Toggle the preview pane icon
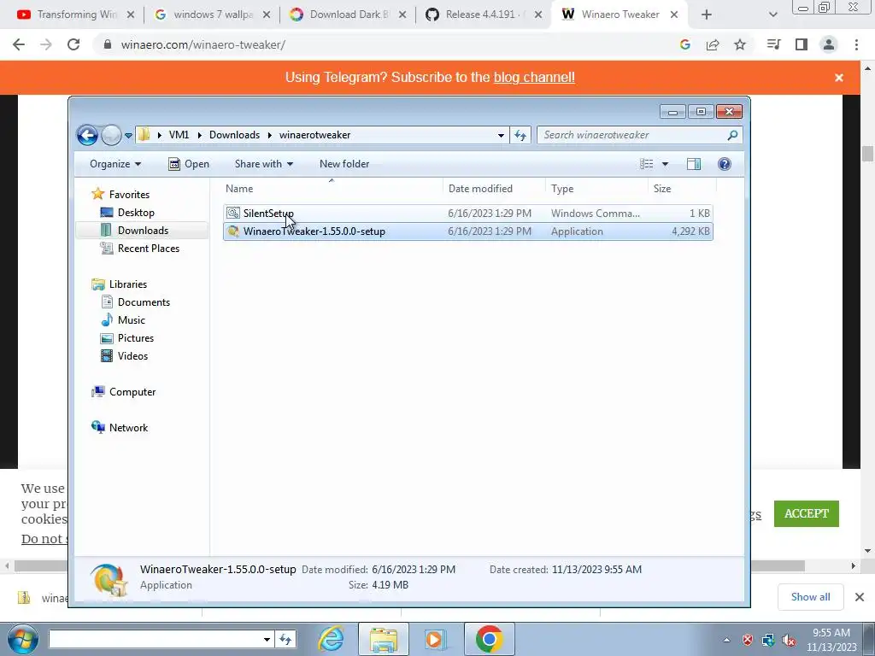875x656 pixels. [694, 164]
